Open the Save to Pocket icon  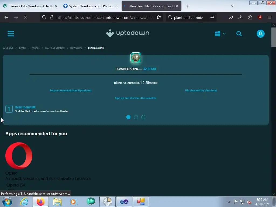[x=231, y=17]
